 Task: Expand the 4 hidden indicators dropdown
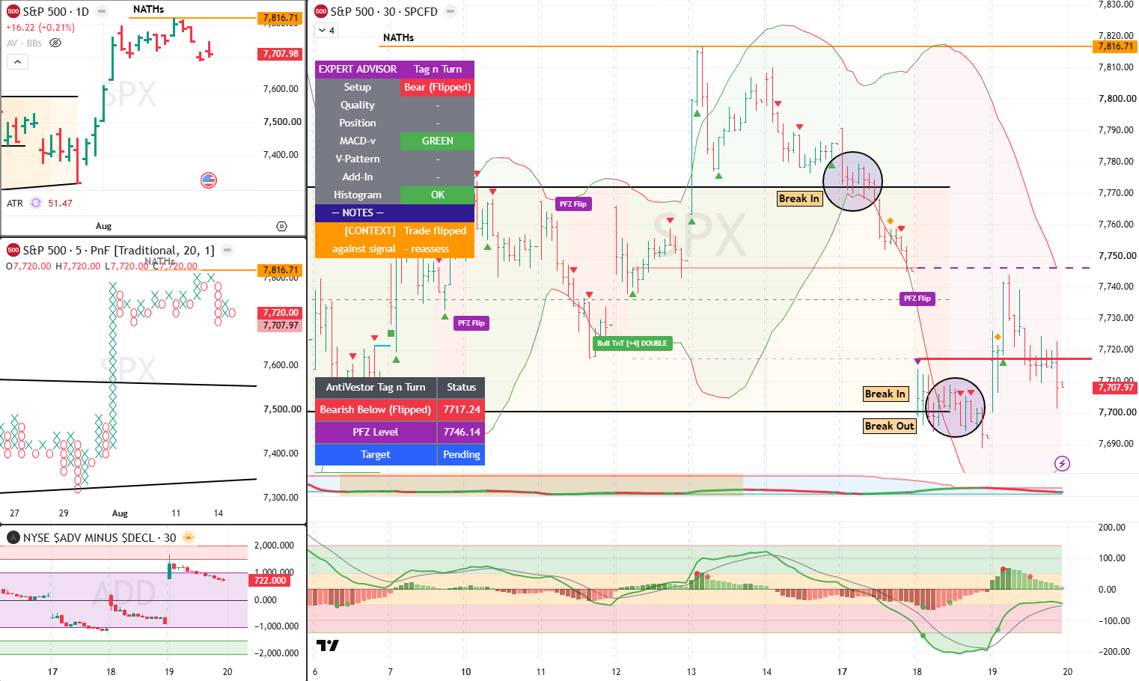[327, 30]
